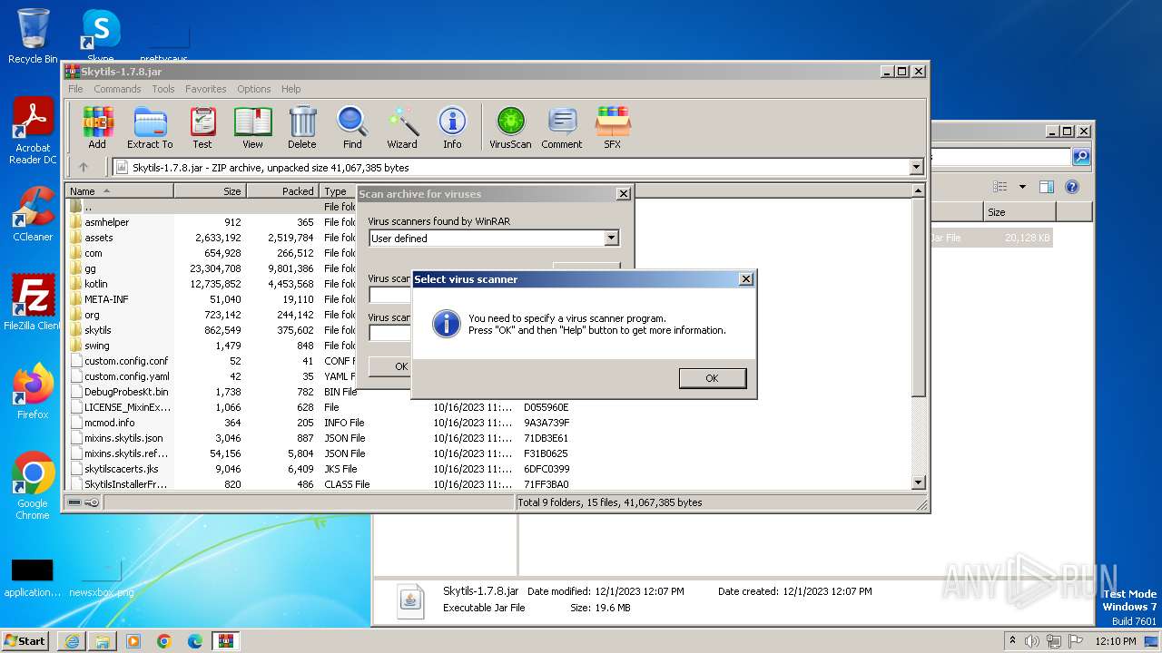Click the Info toolbar icon
Viewport: 1162px width, 653px height.
click(x=452, y=127)
